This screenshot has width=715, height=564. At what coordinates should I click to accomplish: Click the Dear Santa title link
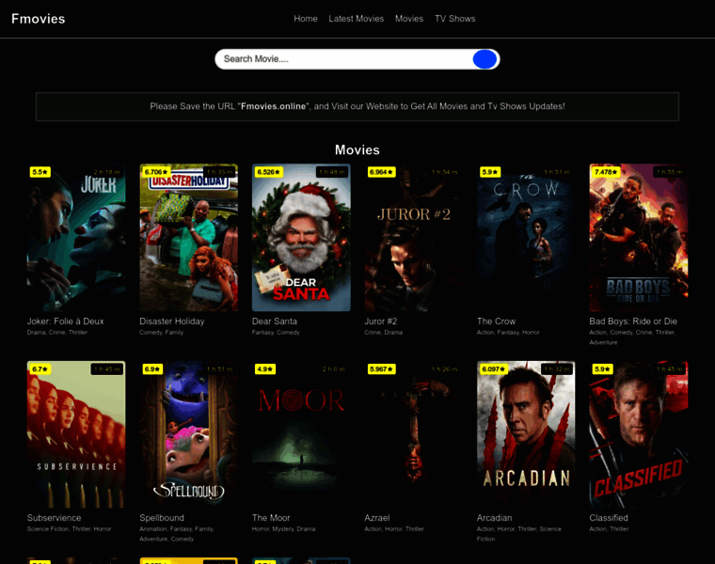(275, 321)
